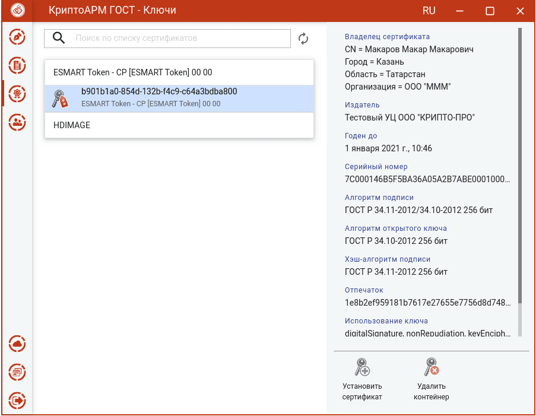Click the Отпечаток label
This screenshot has height=416, width=536.
[364, 290]
